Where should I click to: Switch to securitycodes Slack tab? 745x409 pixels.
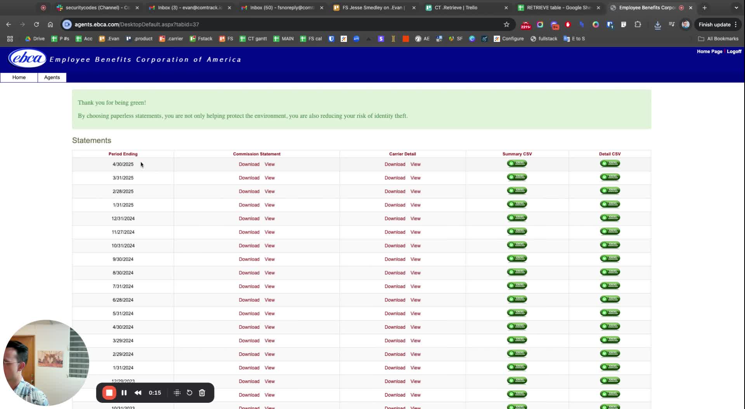click(x=97, y=8)
